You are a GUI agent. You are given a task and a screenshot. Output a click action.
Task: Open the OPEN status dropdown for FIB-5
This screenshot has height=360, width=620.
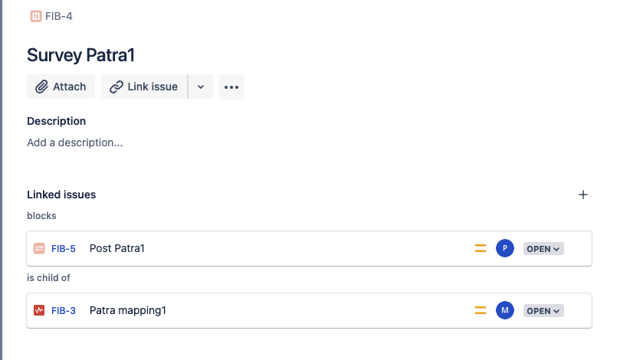[543, 249]
